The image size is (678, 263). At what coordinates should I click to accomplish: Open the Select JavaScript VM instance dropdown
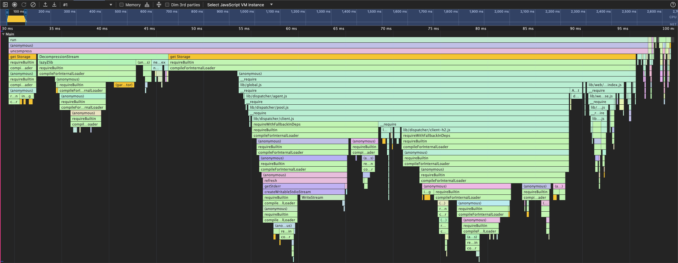pos(240,5)
